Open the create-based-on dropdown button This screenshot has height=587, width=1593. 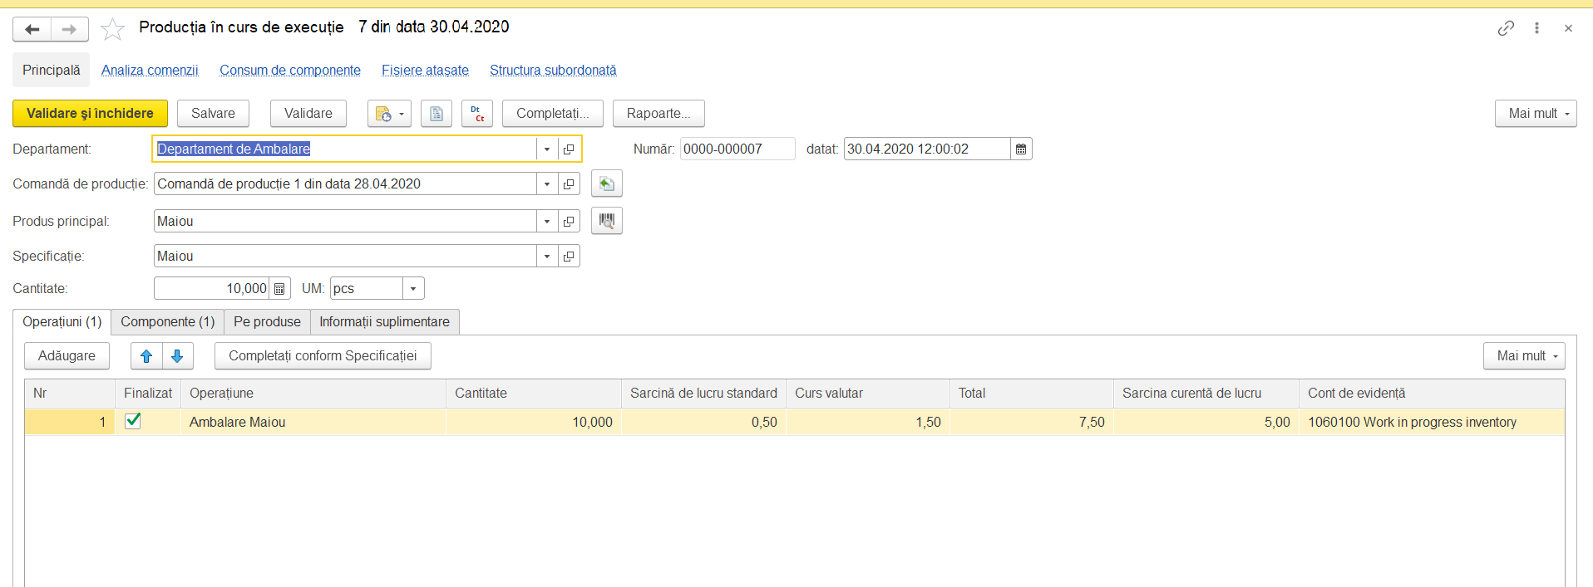pyautogui.click(x=389, y=114)
